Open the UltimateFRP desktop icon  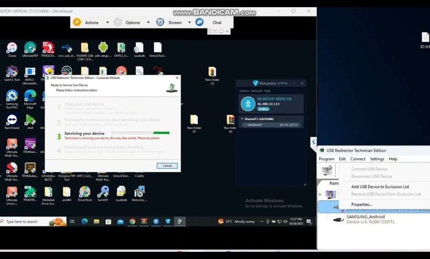[30, 50]
